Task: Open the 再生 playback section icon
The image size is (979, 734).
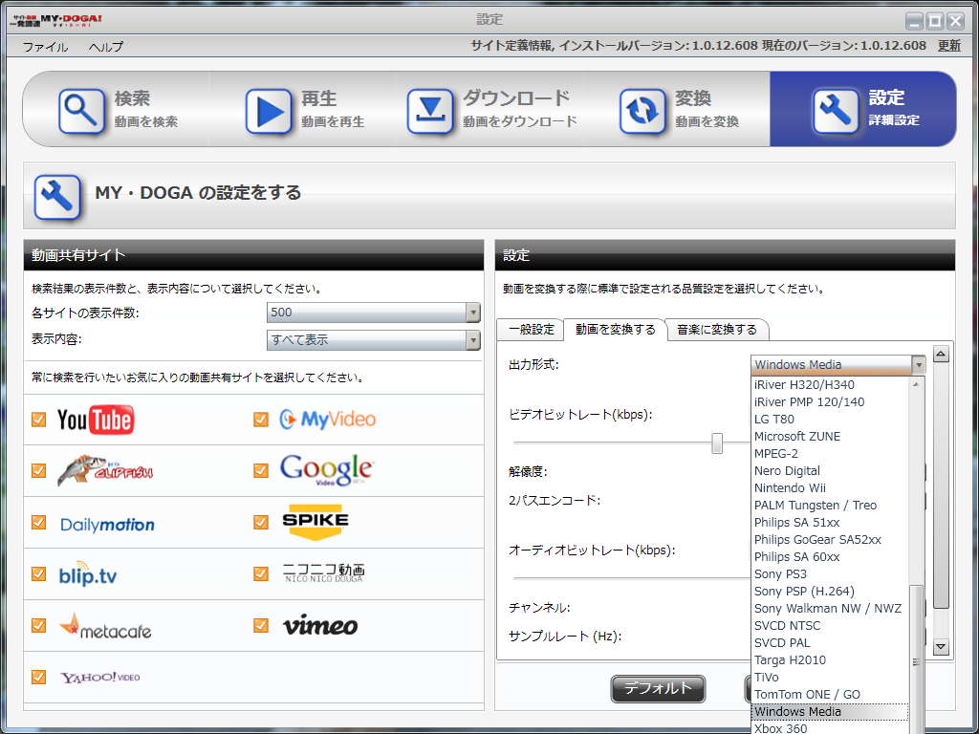Action: [269, 111]
